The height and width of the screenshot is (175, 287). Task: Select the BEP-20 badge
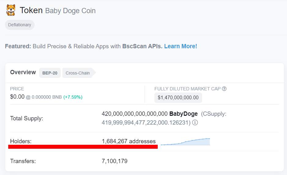click(x=50, y=73)
